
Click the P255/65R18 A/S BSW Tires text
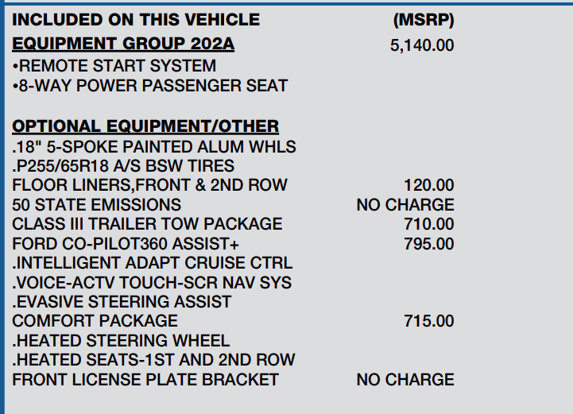coord(123,166)
